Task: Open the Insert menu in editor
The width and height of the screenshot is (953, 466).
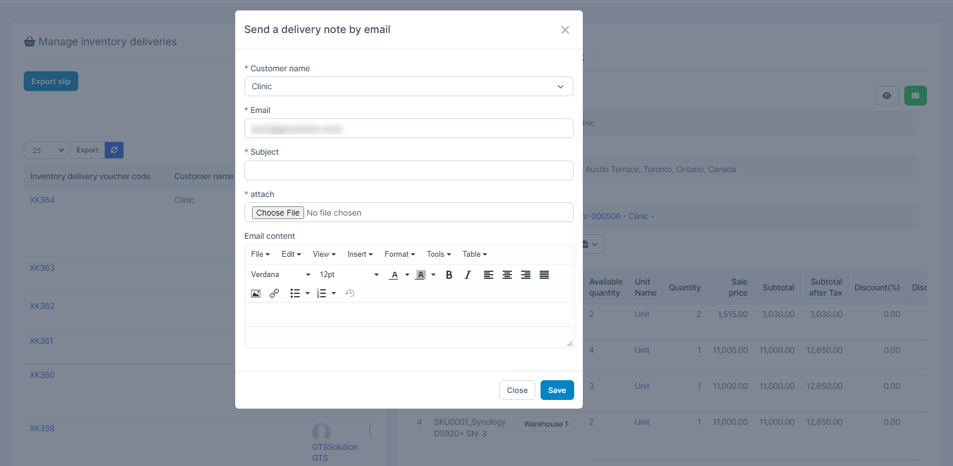Action: [360, 254]
